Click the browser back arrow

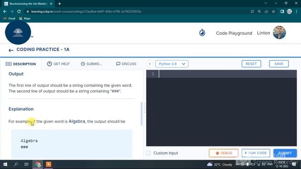pos(5,11)
